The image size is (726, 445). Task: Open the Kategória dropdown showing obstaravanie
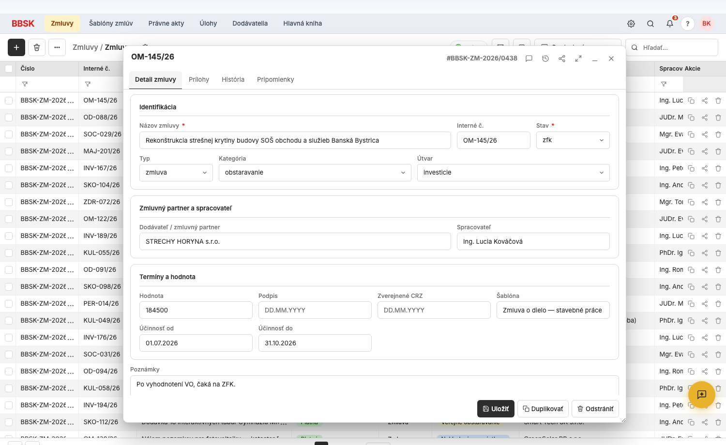coord(315,173)
